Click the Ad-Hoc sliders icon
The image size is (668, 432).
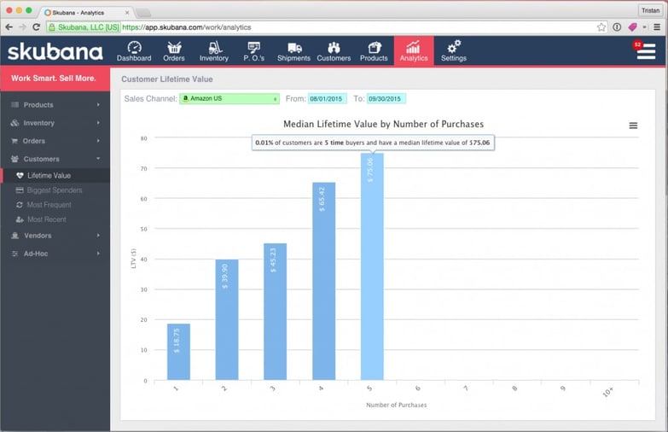pos(15,254)
